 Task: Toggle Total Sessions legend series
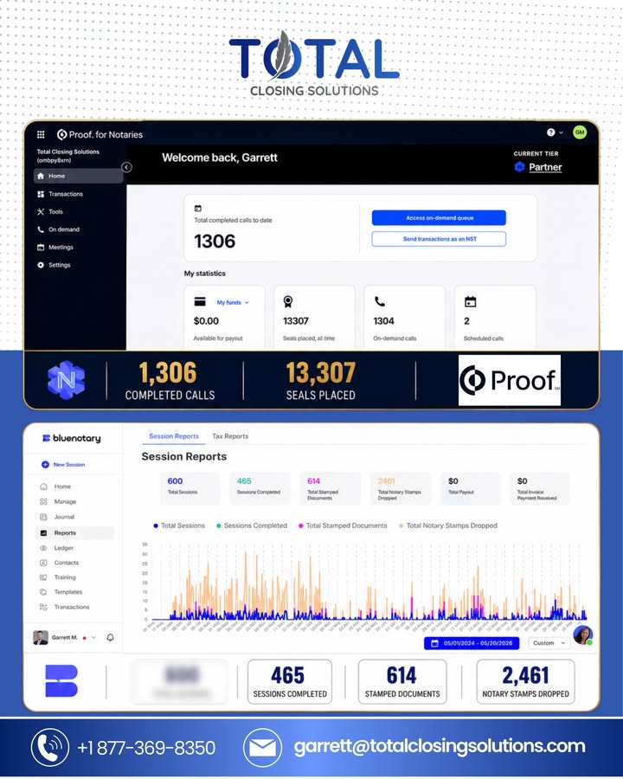pyautogui.click(x=179, y=525)
